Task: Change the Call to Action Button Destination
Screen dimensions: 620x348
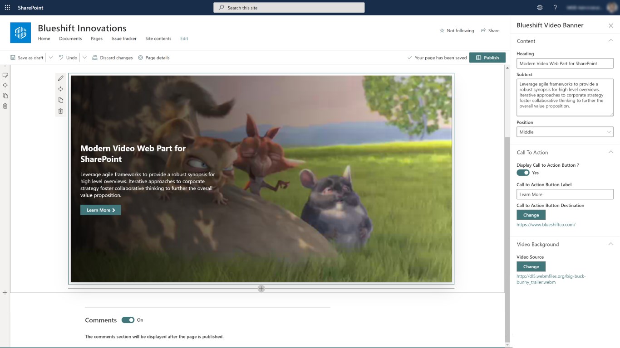Action: click(531, 215)
